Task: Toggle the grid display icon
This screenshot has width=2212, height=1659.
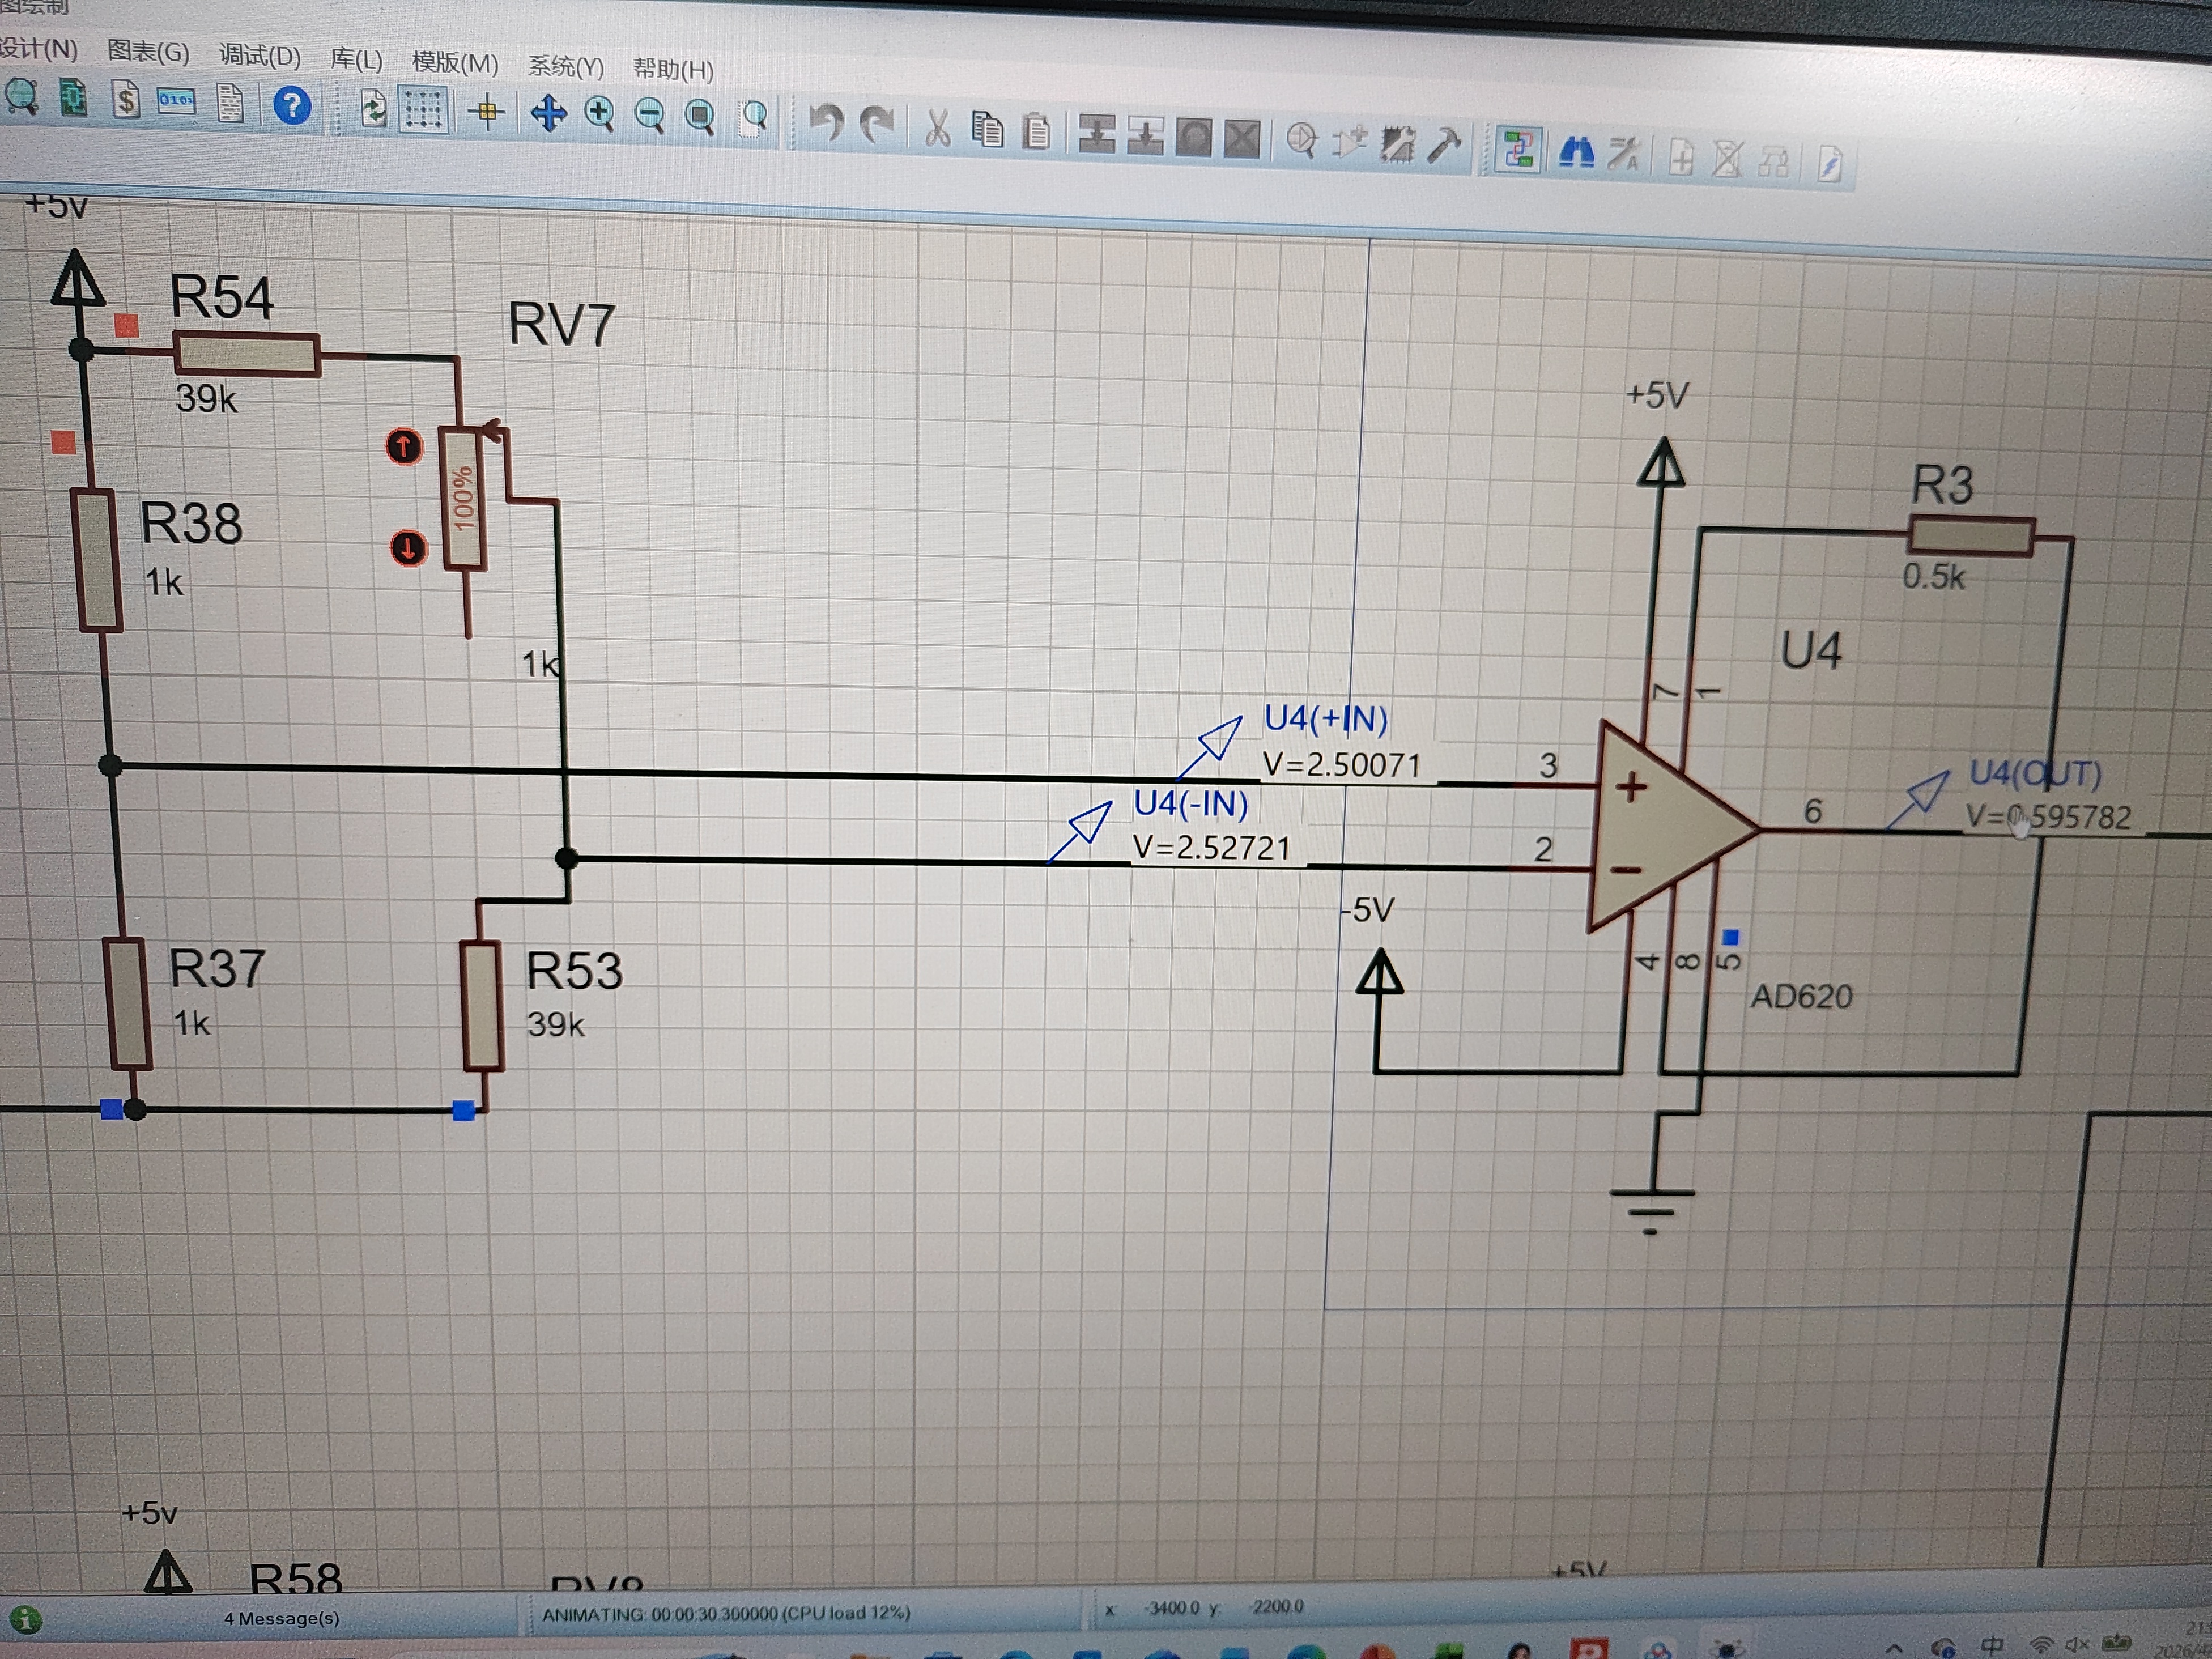Action: (423, 109)
